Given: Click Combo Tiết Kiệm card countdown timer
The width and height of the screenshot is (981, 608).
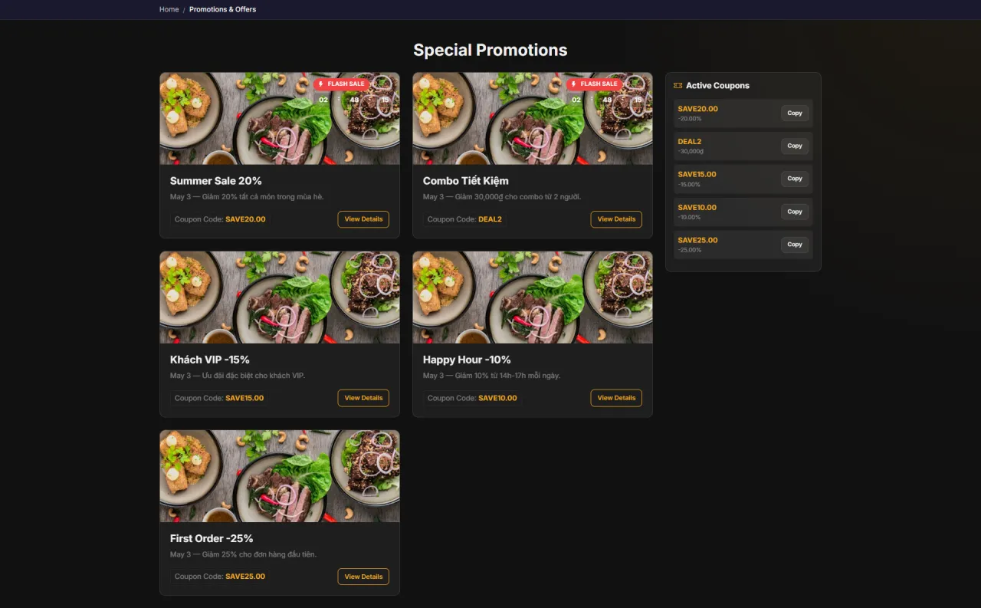Looking at the screenshot, I should coord(607,100).
